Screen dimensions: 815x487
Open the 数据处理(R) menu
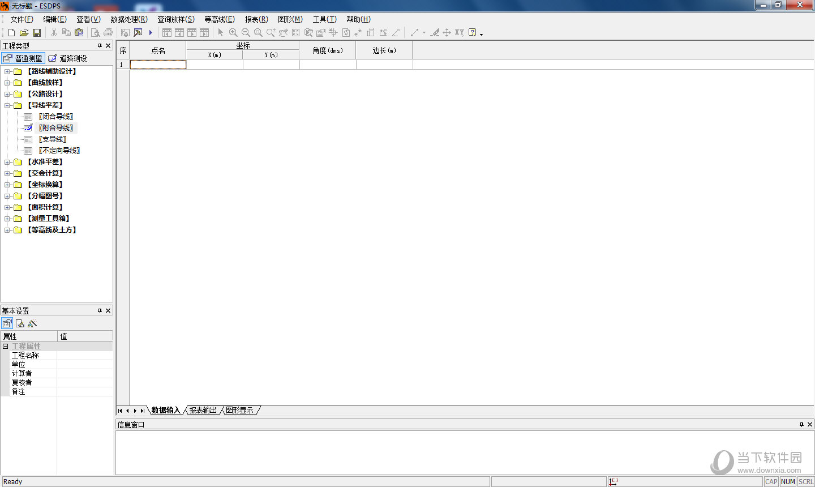pyautogui.click(x=128, y=19)
